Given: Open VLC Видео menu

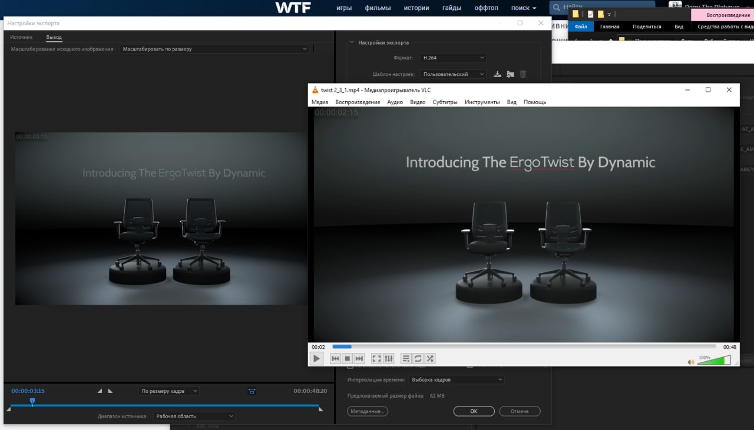Looking at the screenshot, I should tap(418, 102).
